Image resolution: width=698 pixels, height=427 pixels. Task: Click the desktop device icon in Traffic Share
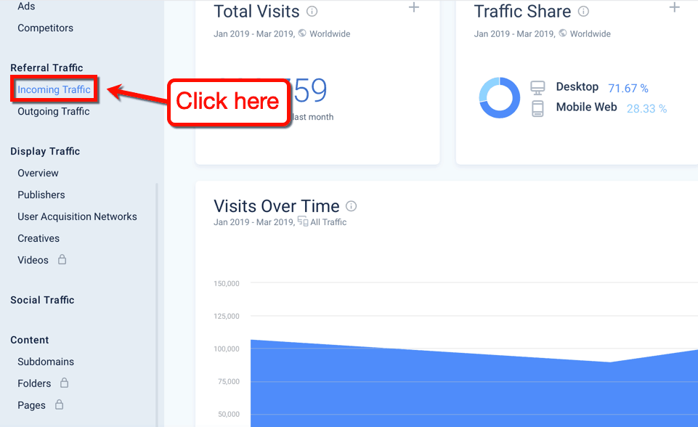point(538,86)
